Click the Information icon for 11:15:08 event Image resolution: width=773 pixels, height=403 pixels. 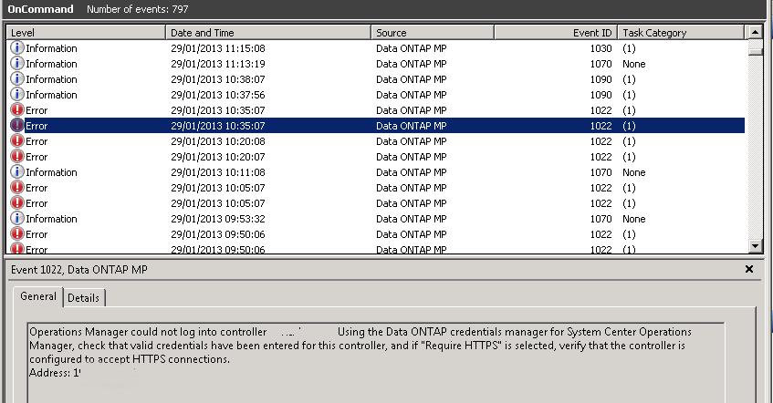coord(16,48)
